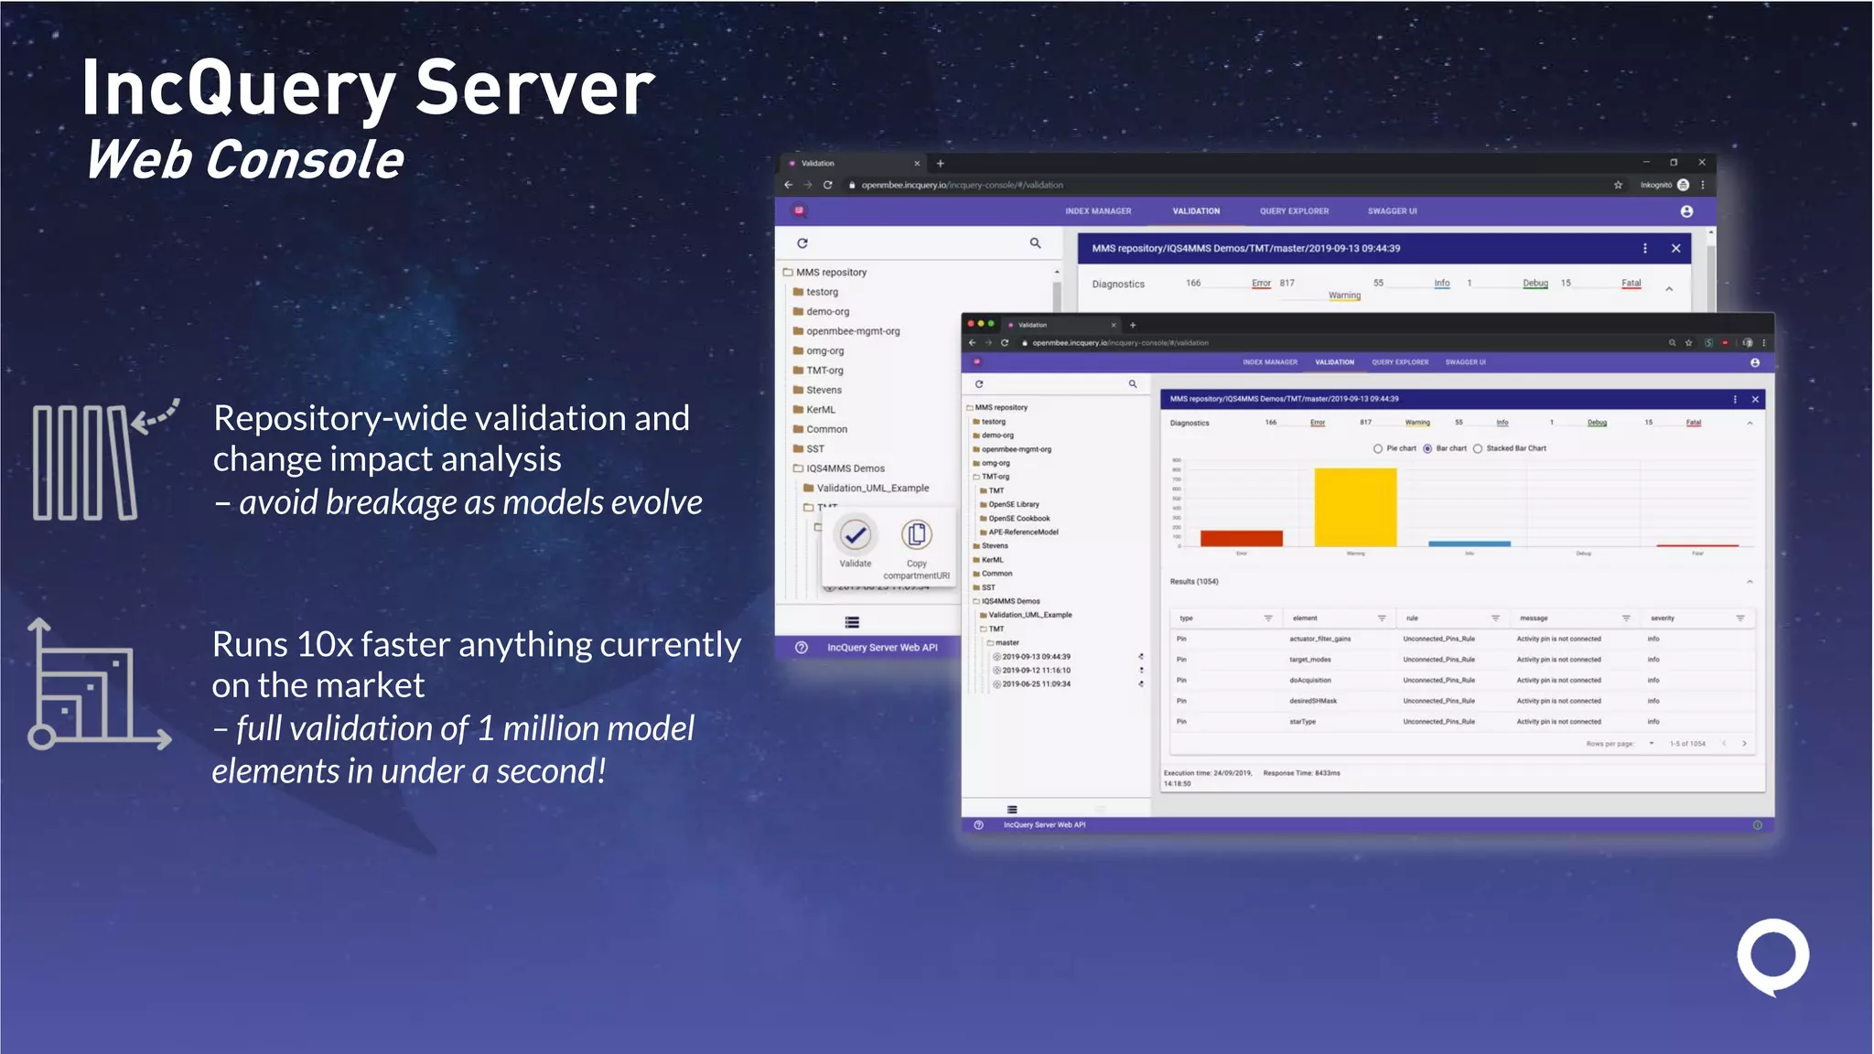Switch to Index Manager tab in back window

pyautogui.click(x=1098, y=211)
